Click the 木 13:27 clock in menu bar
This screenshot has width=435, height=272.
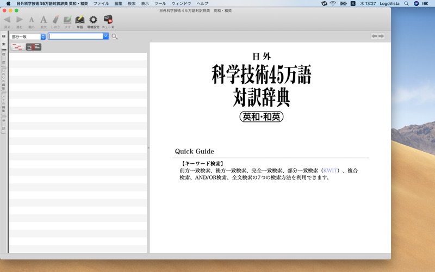tap(368, 3)
